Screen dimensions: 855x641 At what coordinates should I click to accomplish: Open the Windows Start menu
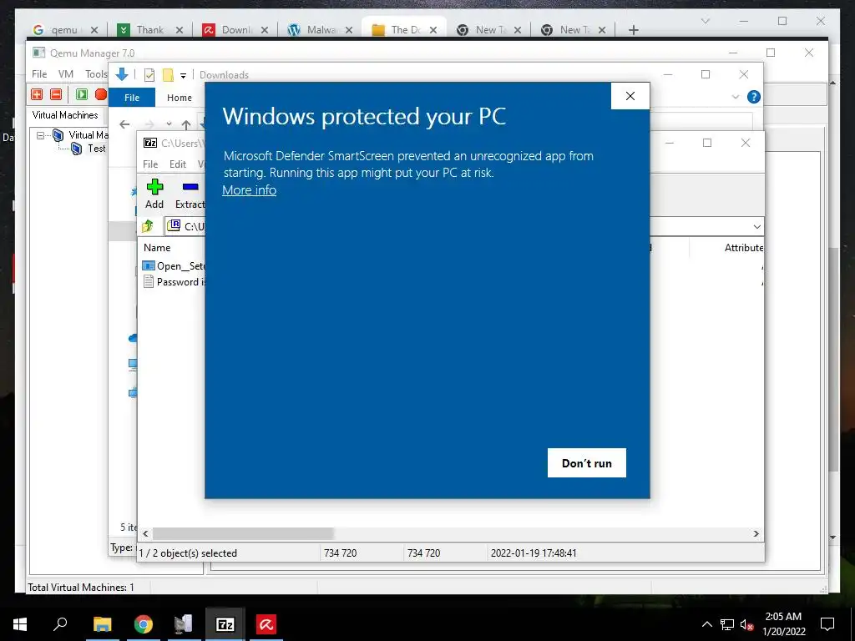(20, 624)
